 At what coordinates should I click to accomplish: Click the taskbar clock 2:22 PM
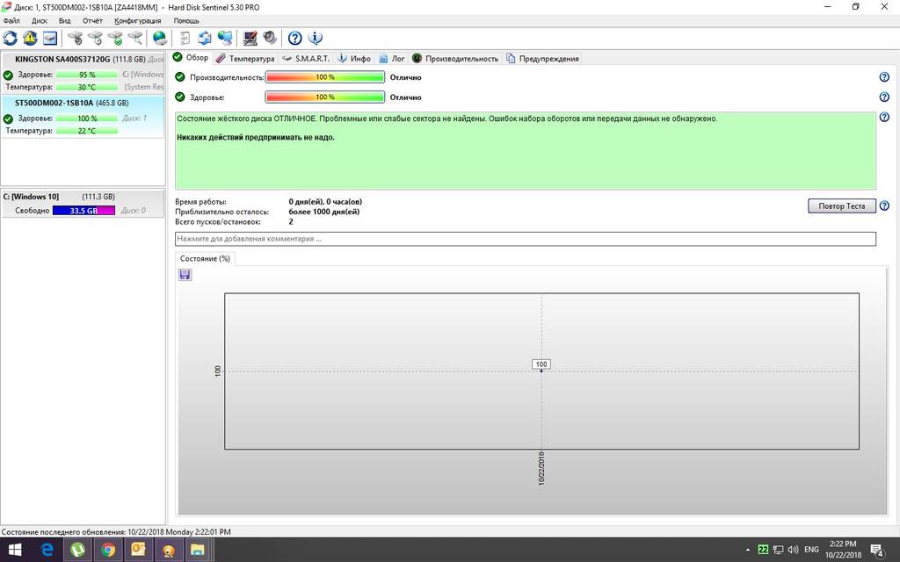843,550
